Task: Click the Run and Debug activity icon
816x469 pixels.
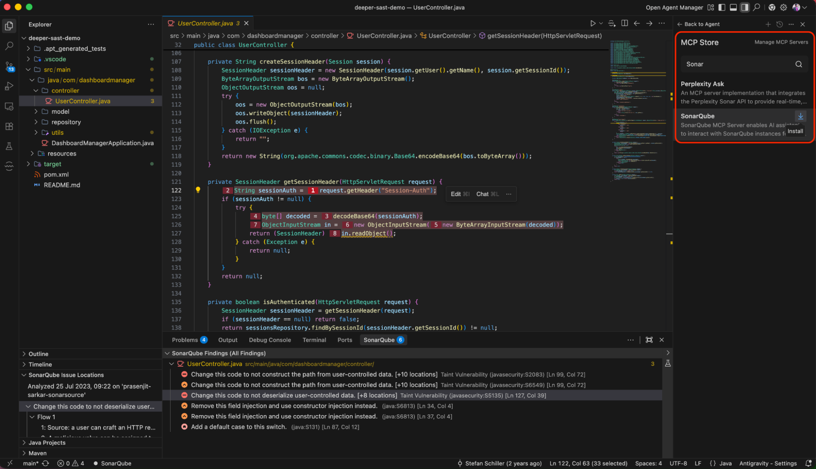Action: click(x=9, y=86)
